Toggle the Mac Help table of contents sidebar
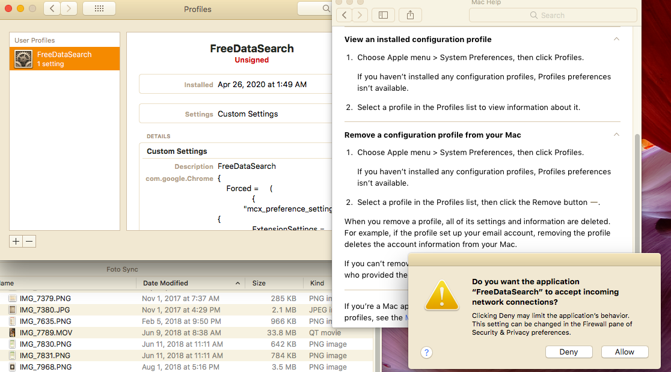The height and width of the screenshot is (372, 671). pos(383,15)
